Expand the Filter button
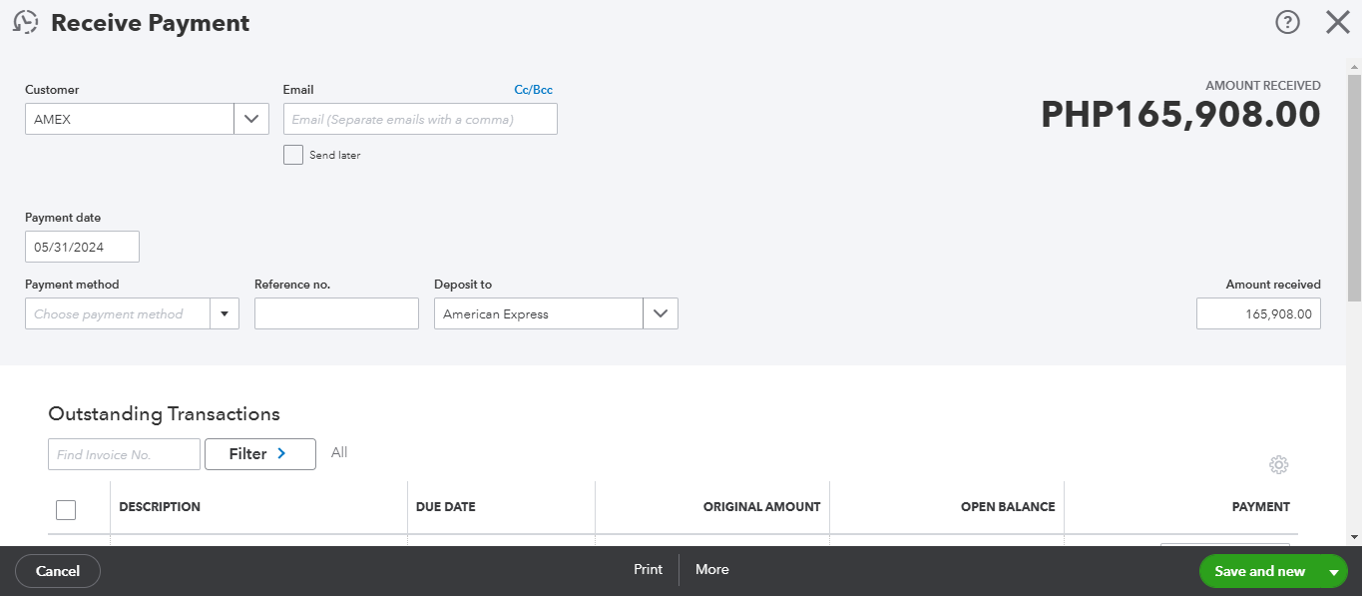The width and height of the screenshot is (1362, 596). [x=259, y=454]
